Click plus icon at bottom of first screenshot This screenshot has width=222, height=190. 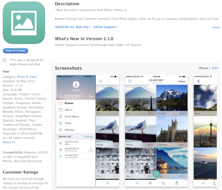[108, 183]
